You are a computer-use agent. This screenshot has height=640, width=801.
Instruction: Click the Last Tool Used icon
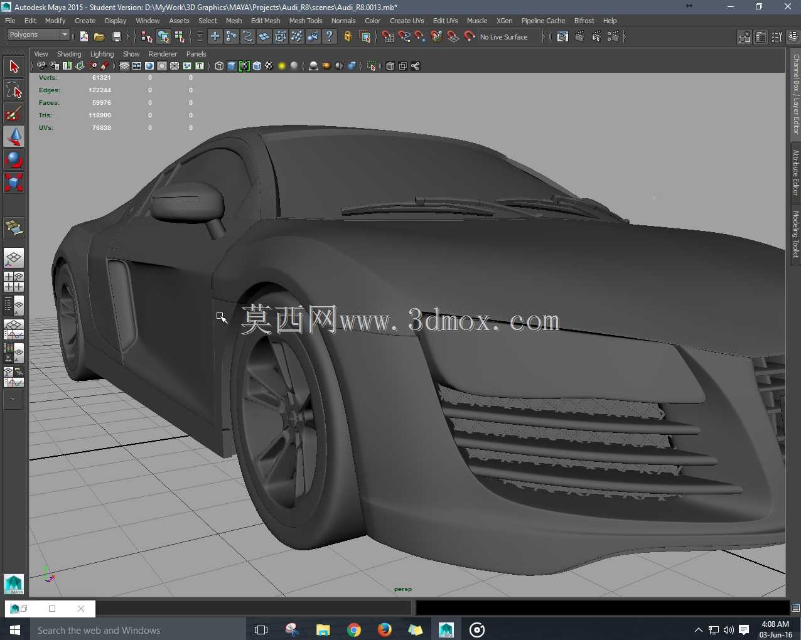[x=14, y=228]
